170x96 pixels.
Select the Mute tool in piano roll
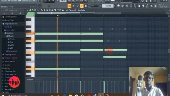pos(53,10)
